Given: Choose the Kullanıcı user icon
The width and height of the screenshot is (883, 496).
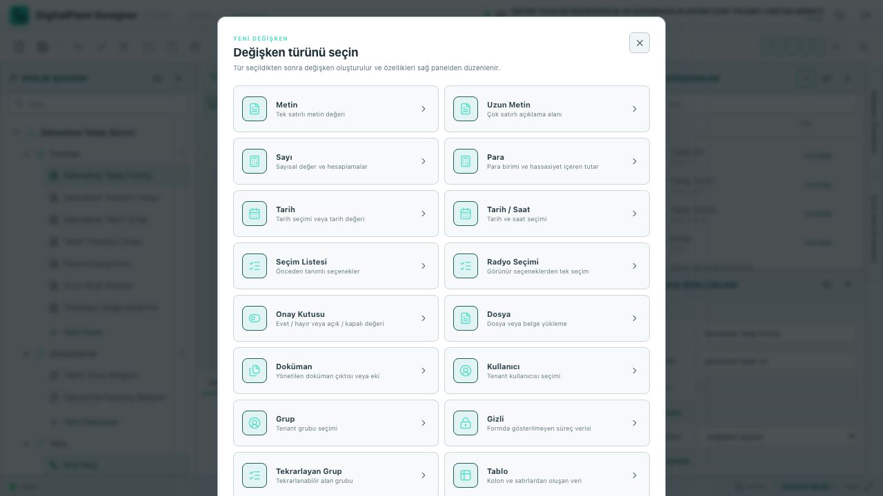Looking at the screenshot, I should 466,371.
